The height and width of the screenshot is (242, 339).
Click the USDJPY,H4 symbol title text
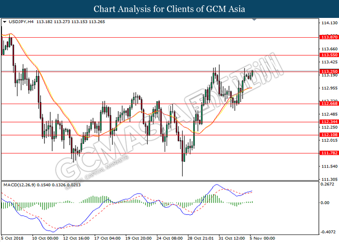point(21,22)
